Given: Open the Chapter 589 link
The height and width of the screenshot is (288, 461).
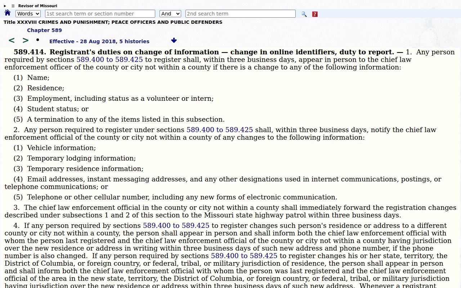Looking at the screenshot, I should coord(44,30).
